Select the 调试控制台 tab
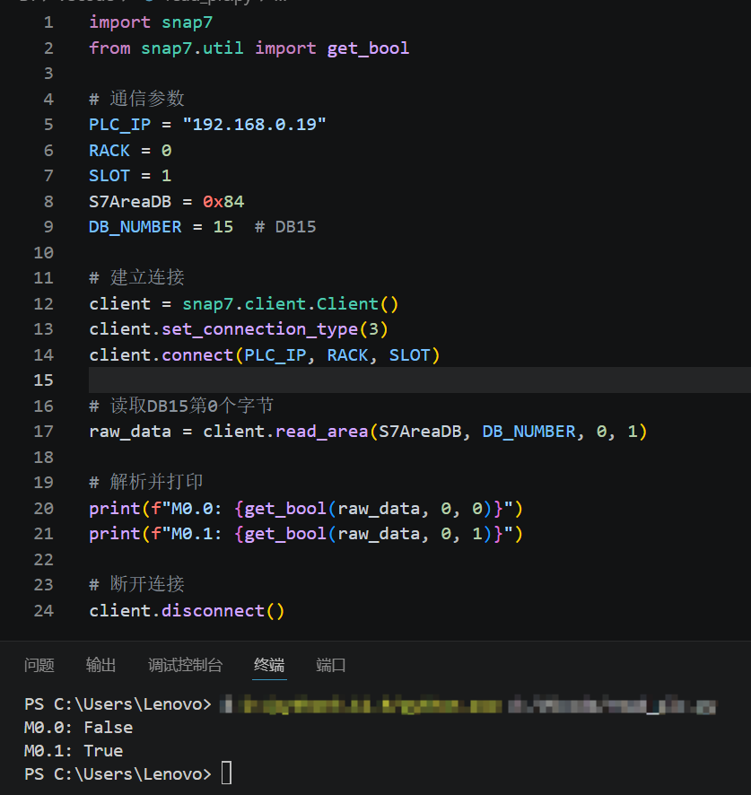751x795 pixels. [x=185, y=665]
